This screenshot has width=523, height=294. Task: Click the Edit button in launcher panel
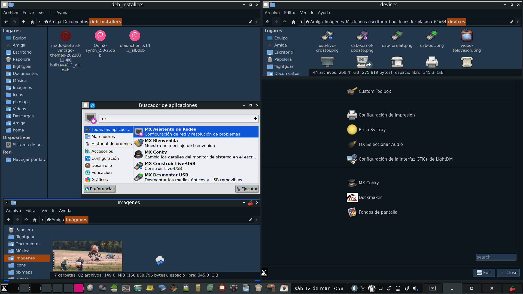(x=484, y=272)
